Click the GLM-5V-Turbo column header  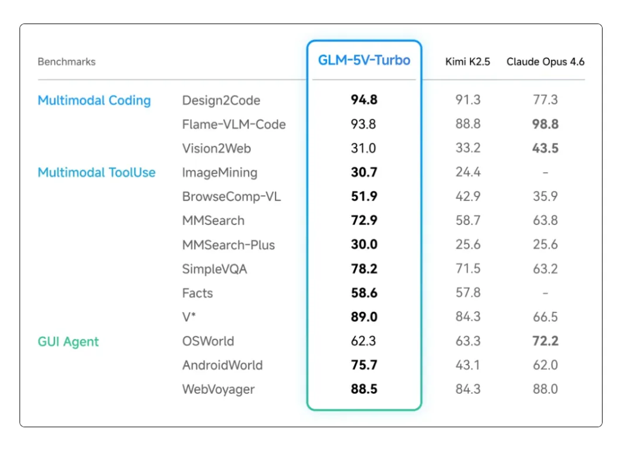(x=364, y=60)
